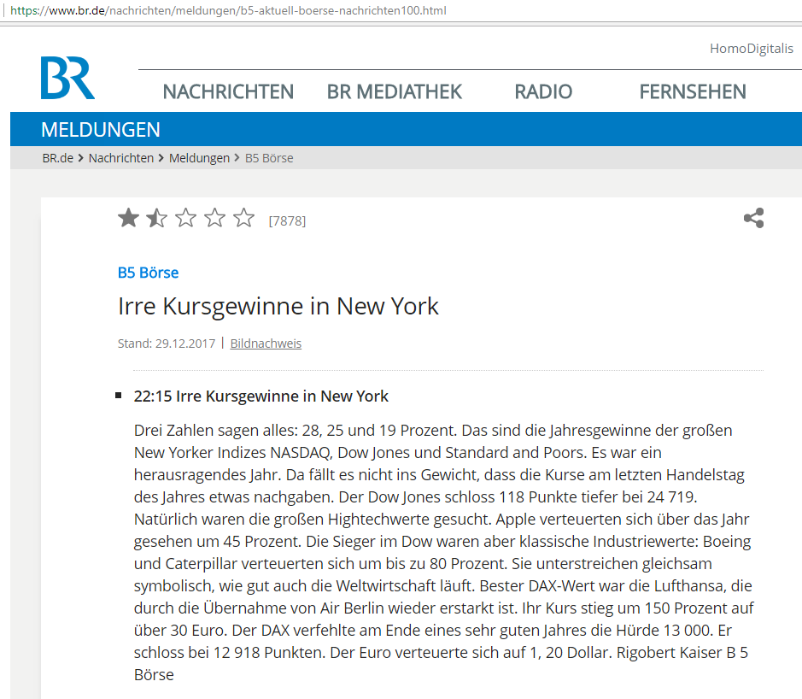Open BR MEDIATHEK
Image resolution: width=802 pixels, height=699 pixels.
pyautogui.click(x=394, y=91)
